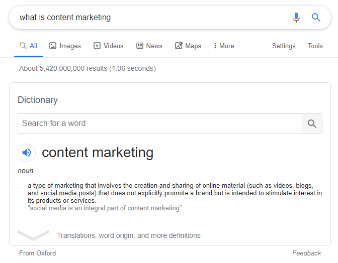Click the From Oxford source text
The image size is (338, 263).
[38, 253]
